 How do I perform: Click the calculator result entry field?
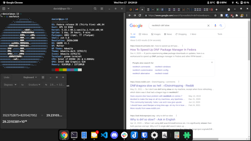[x=33, y=122]
